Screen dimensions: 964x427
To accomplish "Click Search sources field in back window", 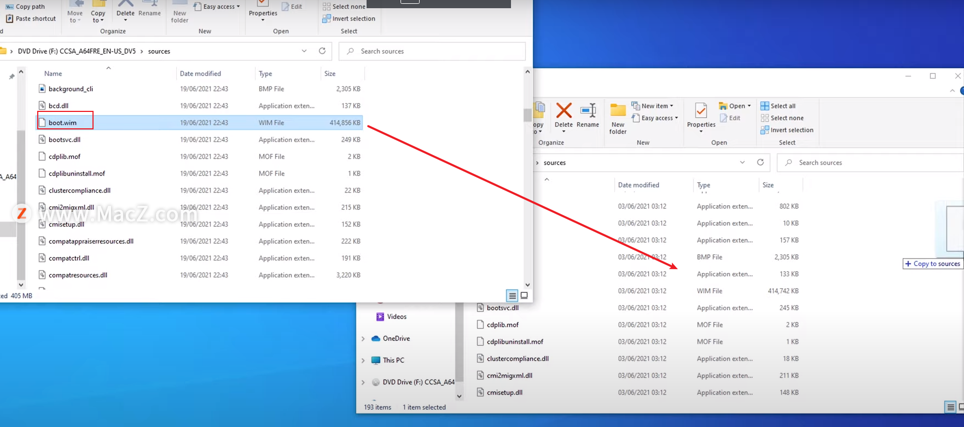I will pos(870,163).
